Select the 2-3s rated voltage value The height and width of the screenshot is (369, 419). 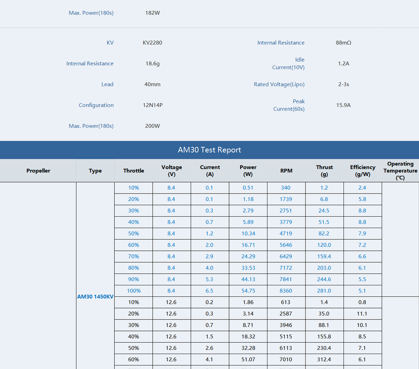(344, 84)
